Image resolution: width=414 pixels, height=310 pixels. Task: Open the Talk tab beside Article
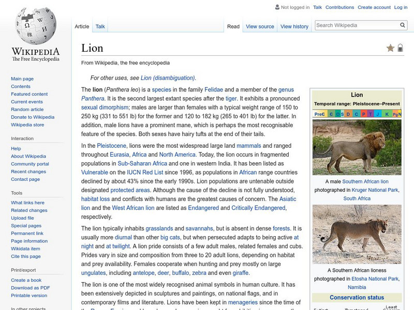coord(100,26)
